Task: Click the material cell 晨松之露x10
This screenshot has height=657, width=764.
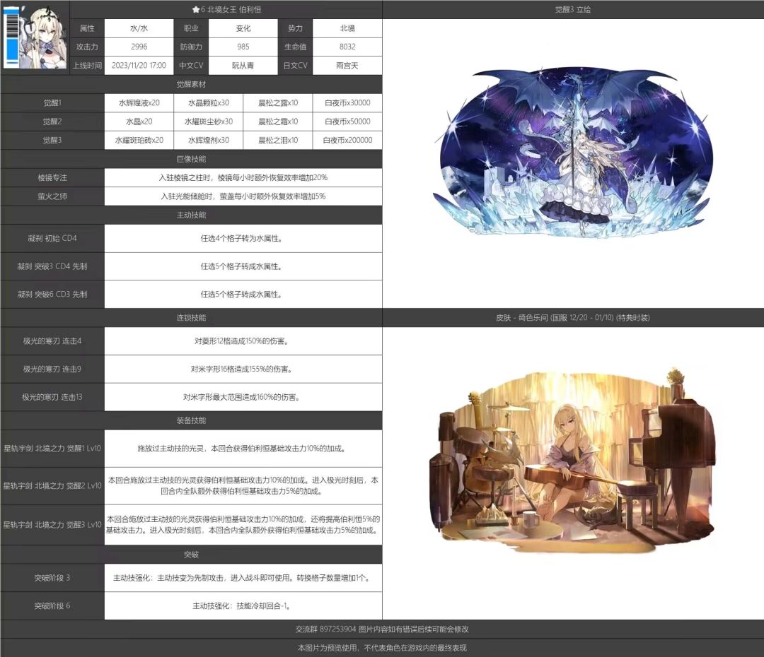Action: (278, 102)
